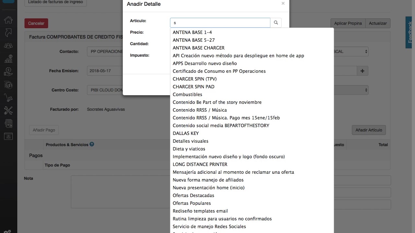Click the contacts people icon in sidebar
The width and height of the screenshot is (415, 233).
point(8,46)
